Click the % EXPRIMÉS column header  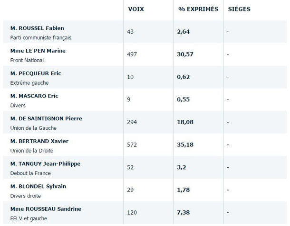tap(198, 9)
